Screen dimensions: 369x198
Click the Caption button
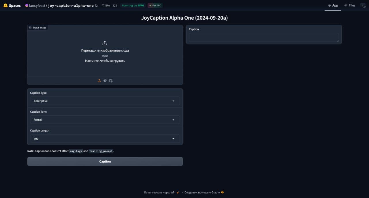(105, 161)
